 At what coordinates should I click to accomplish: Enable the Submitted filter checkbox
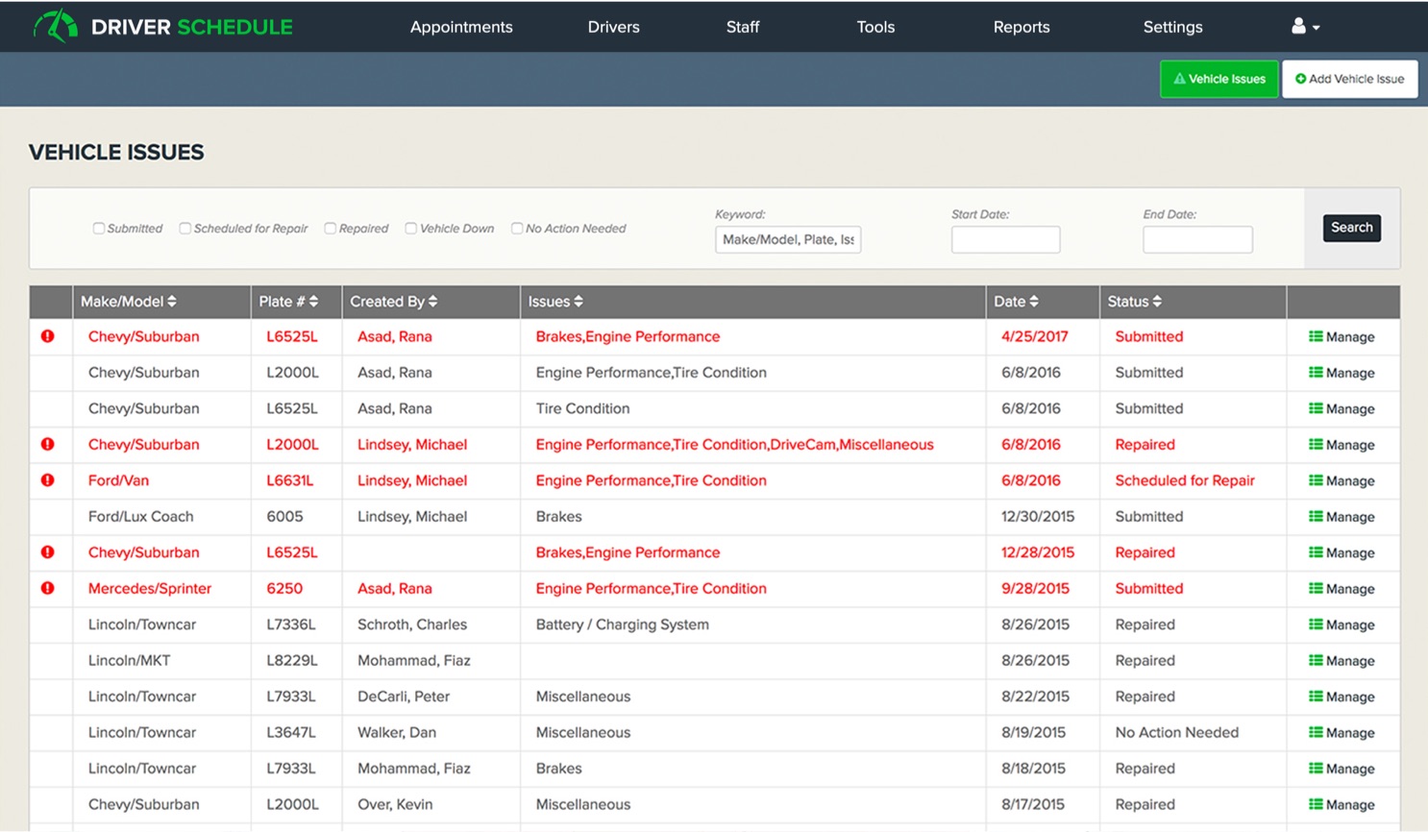[x=99, y=229]
